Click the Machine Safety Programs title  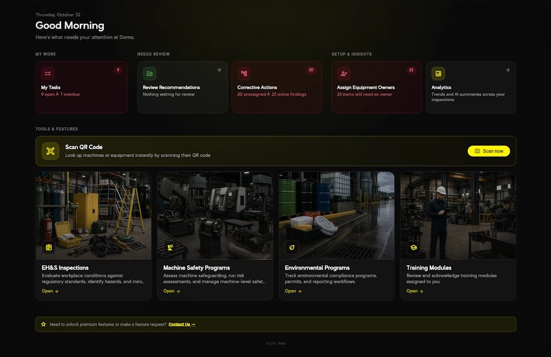coord(196,268)
